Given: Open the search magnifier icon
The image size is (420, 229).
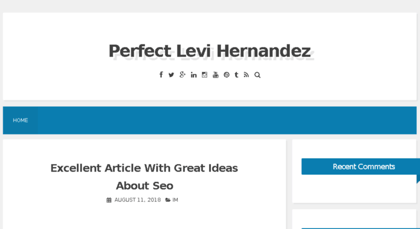Looking at the screenshot, I should [257, 75].
